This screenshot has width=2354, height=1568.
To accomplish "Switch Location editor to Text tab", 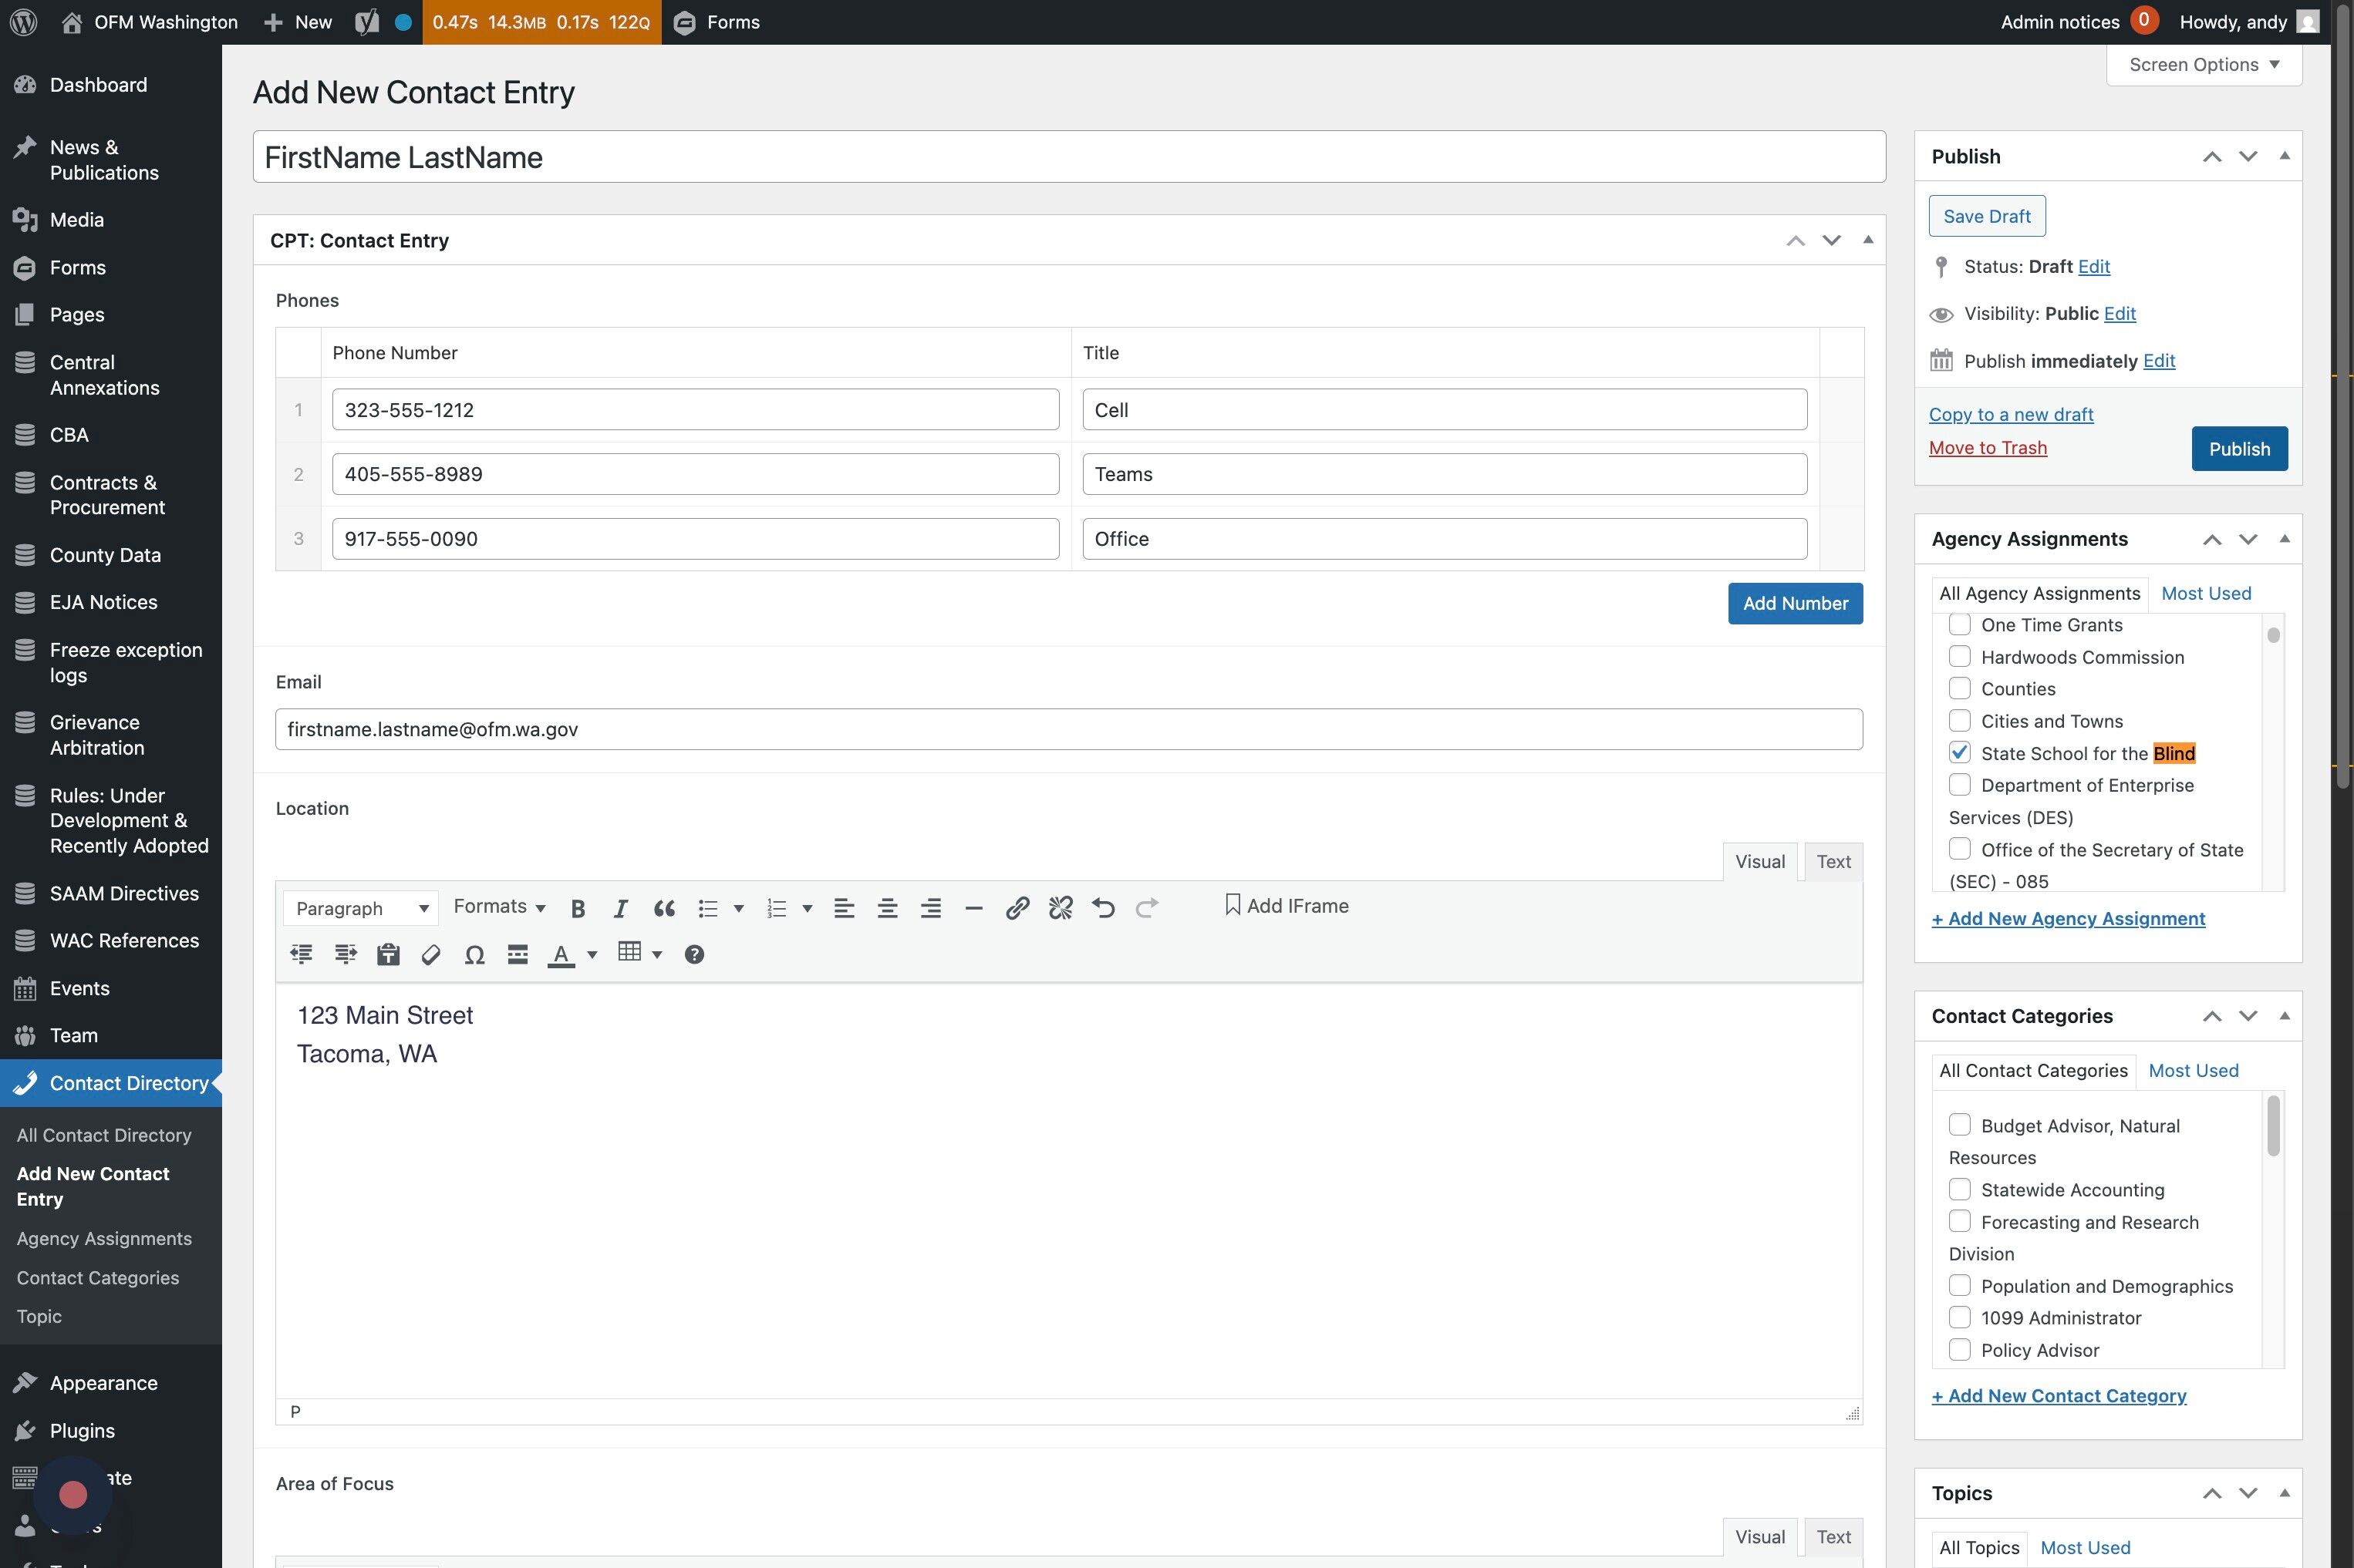I will 1833,862.
